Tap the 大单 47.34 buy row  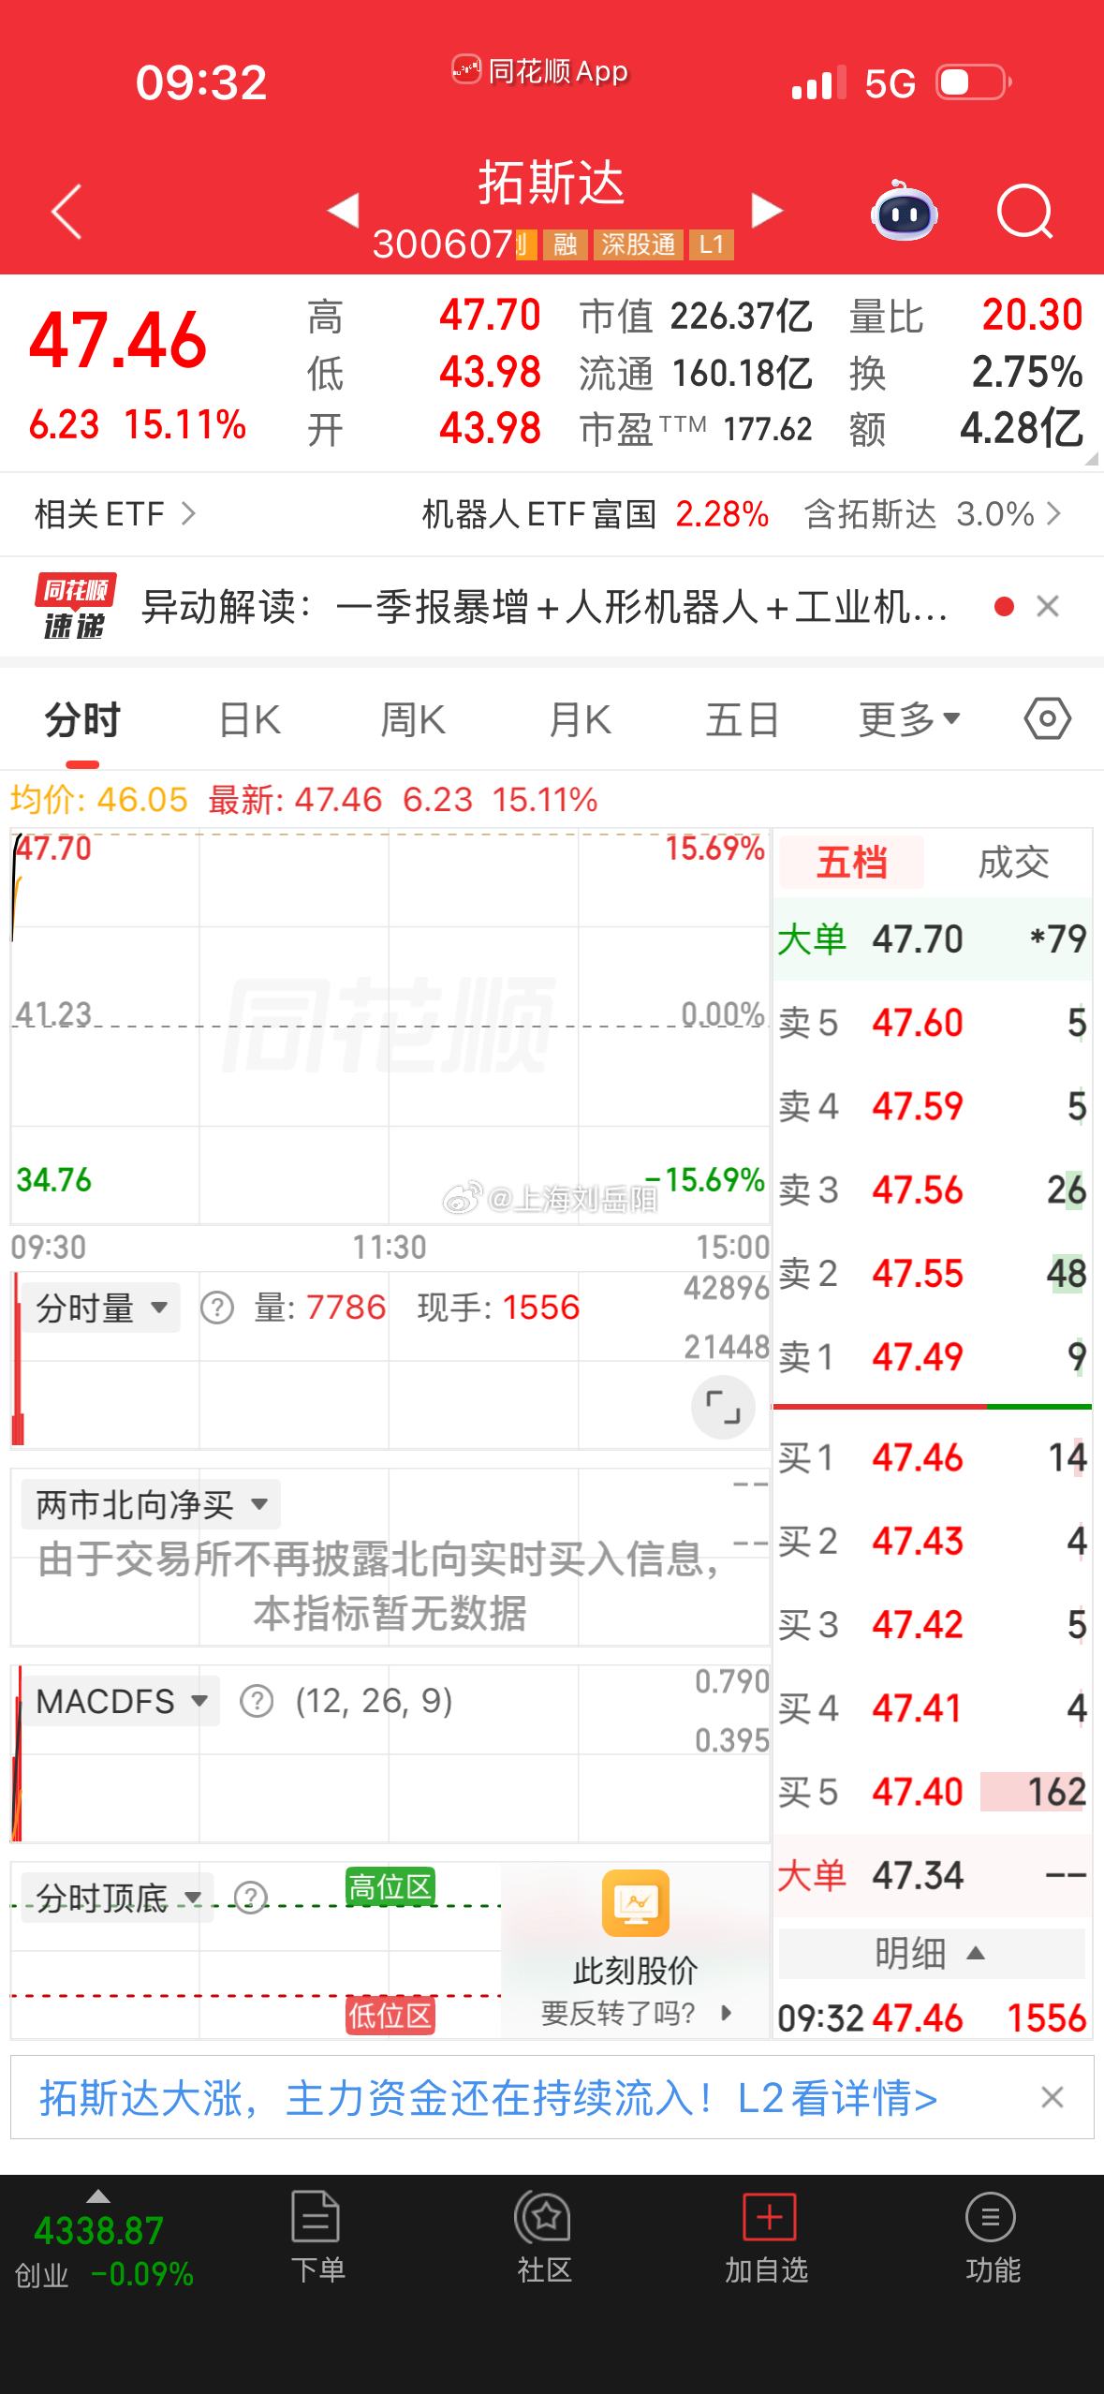pos(932,1875)
